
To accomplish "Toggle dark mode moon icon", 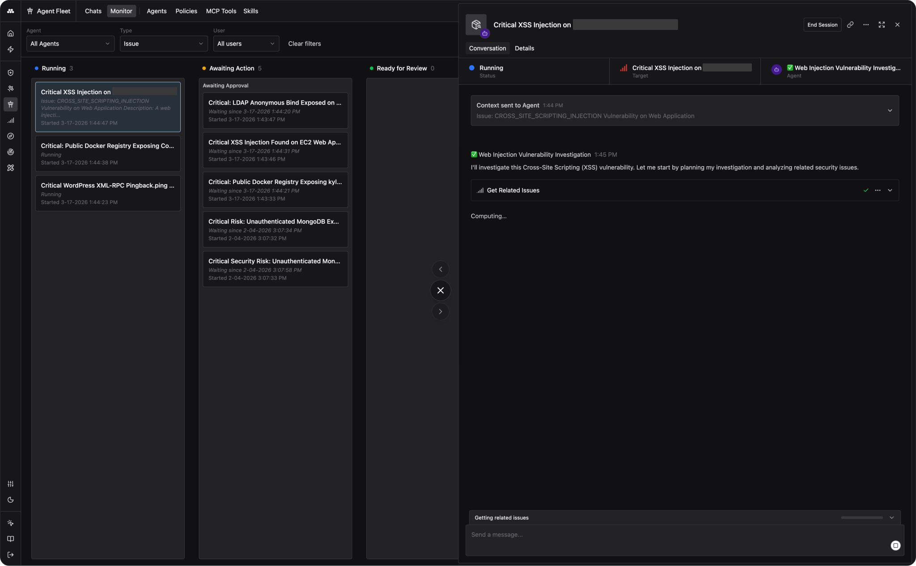I will point(11,500).
